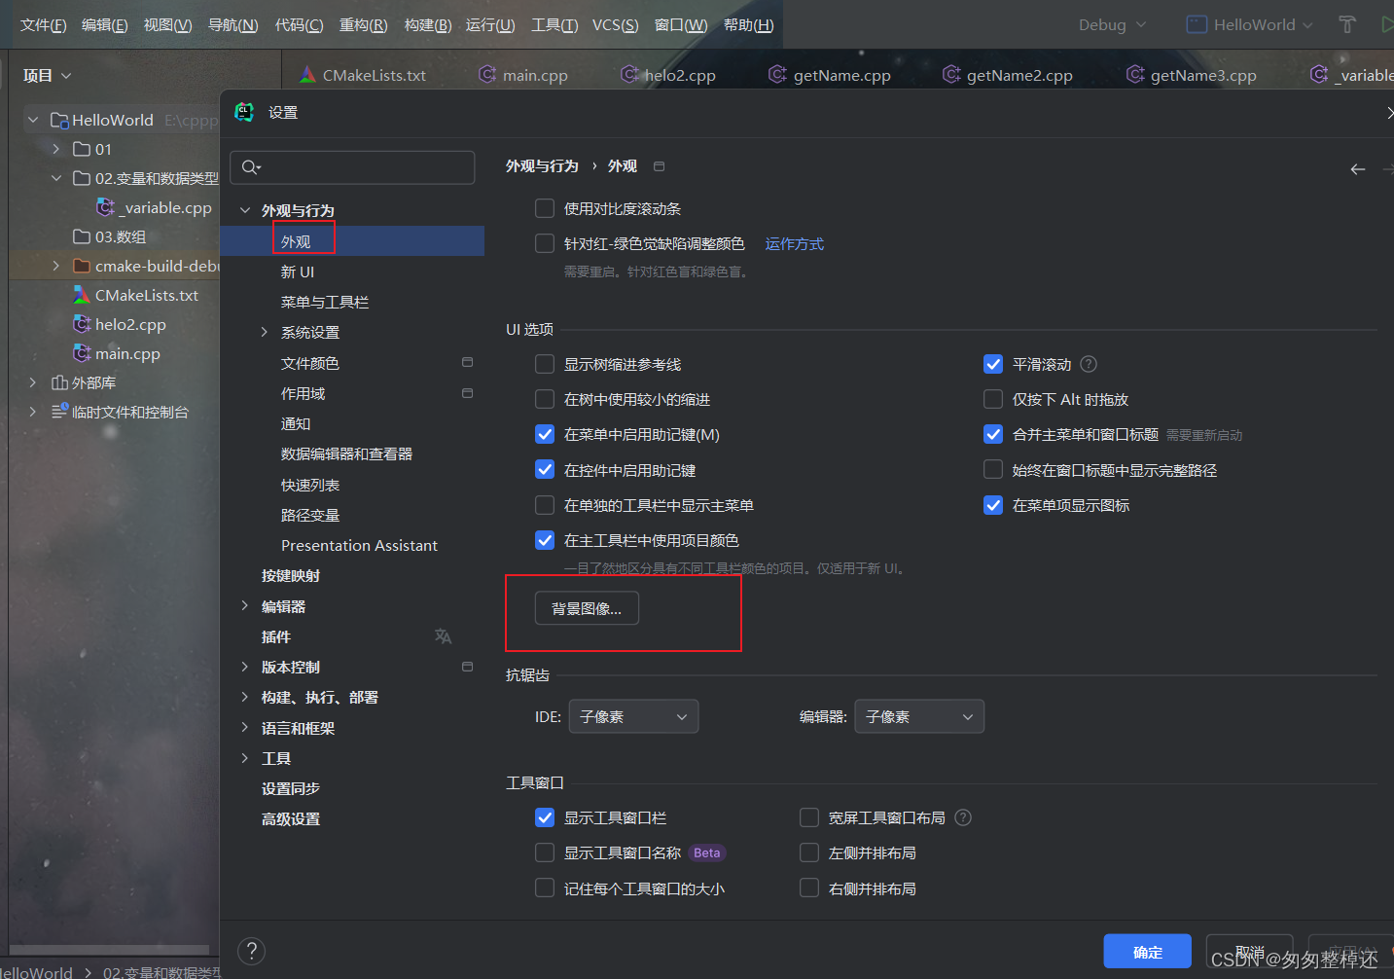
Task: Toggle 在树中使用较小的缩进 checkbox
Action: (545, 399)
